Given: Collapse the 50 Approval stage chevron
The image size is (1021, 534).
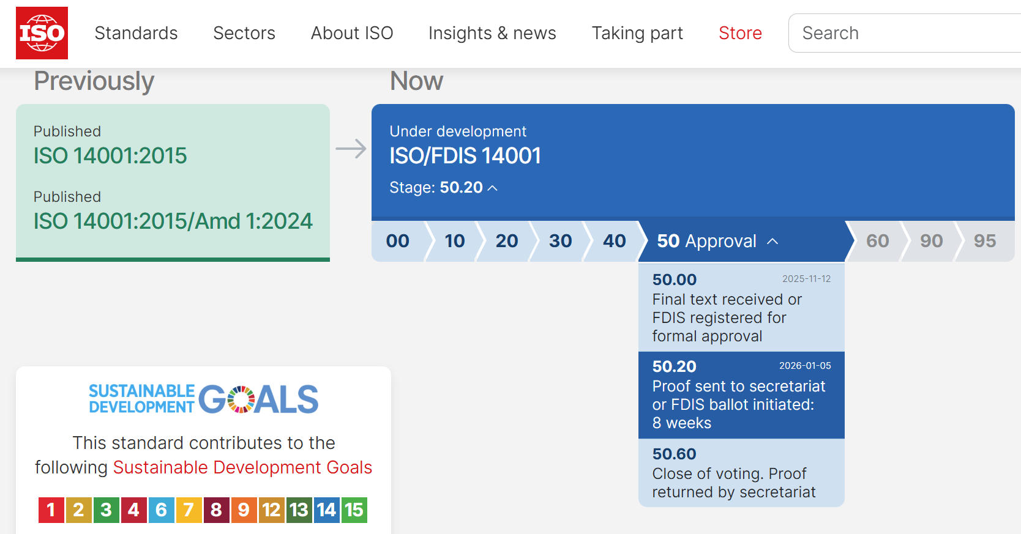Looking at the screenshot, I should tap(772, 241).
